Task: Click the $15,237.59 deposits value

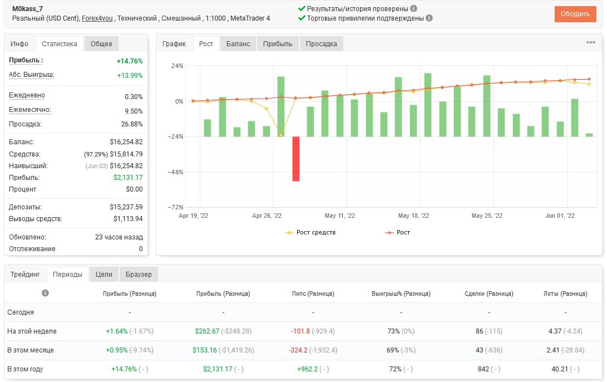Action: point(126,207)
